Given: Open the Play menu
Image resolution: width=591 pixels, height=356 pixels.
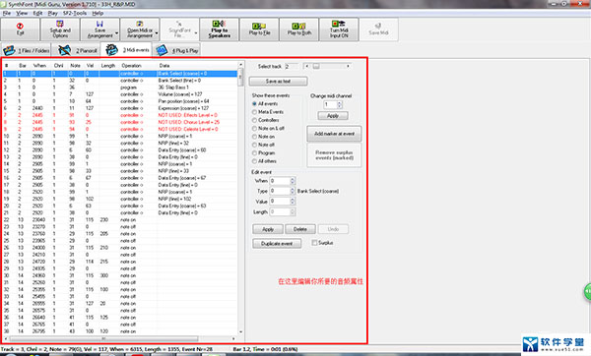Looking at the screenshot, I should pyautogui.click(x=52, y=13).
